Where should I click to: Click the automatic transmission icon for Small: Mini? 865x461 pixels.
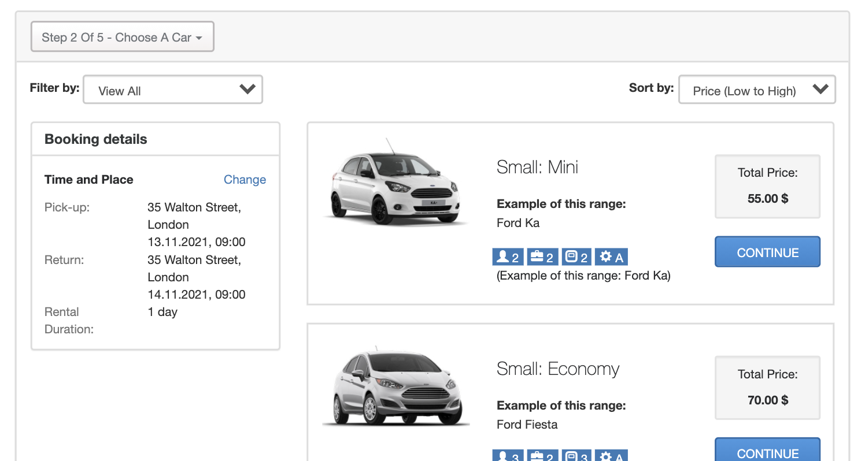[611, 256]
